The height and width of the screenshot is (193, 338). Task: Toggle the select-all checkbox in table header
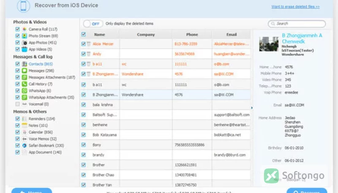83,34
